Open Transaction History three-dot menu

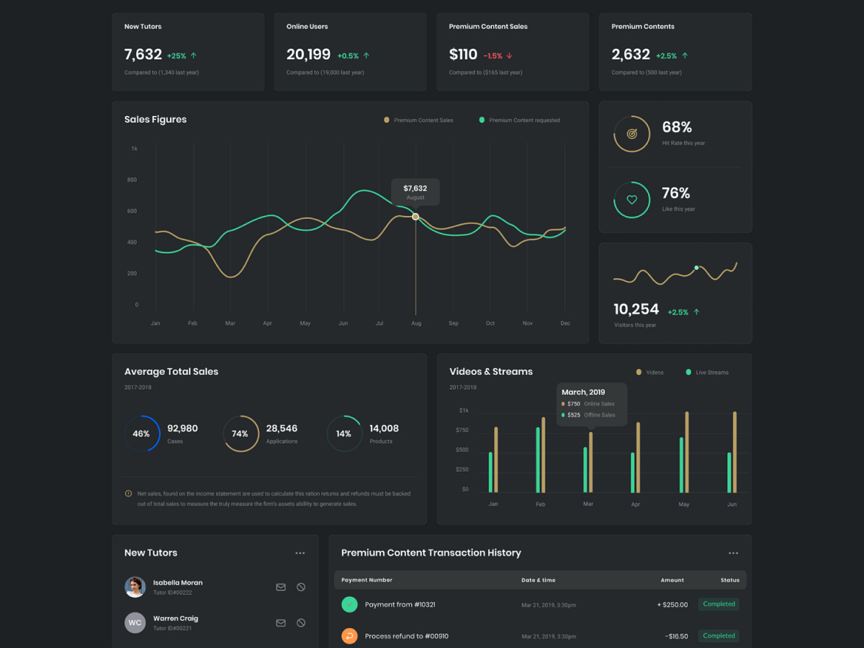click(733, 553)
